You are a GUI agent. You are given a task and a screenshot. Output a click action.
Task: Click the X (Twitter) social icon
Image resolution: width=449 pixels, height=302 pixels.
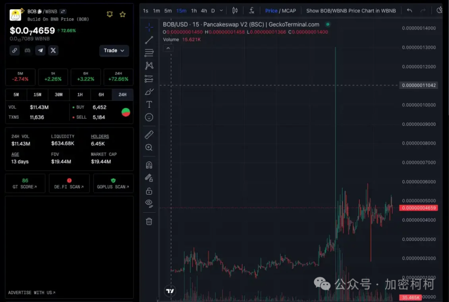click(53, 51)
